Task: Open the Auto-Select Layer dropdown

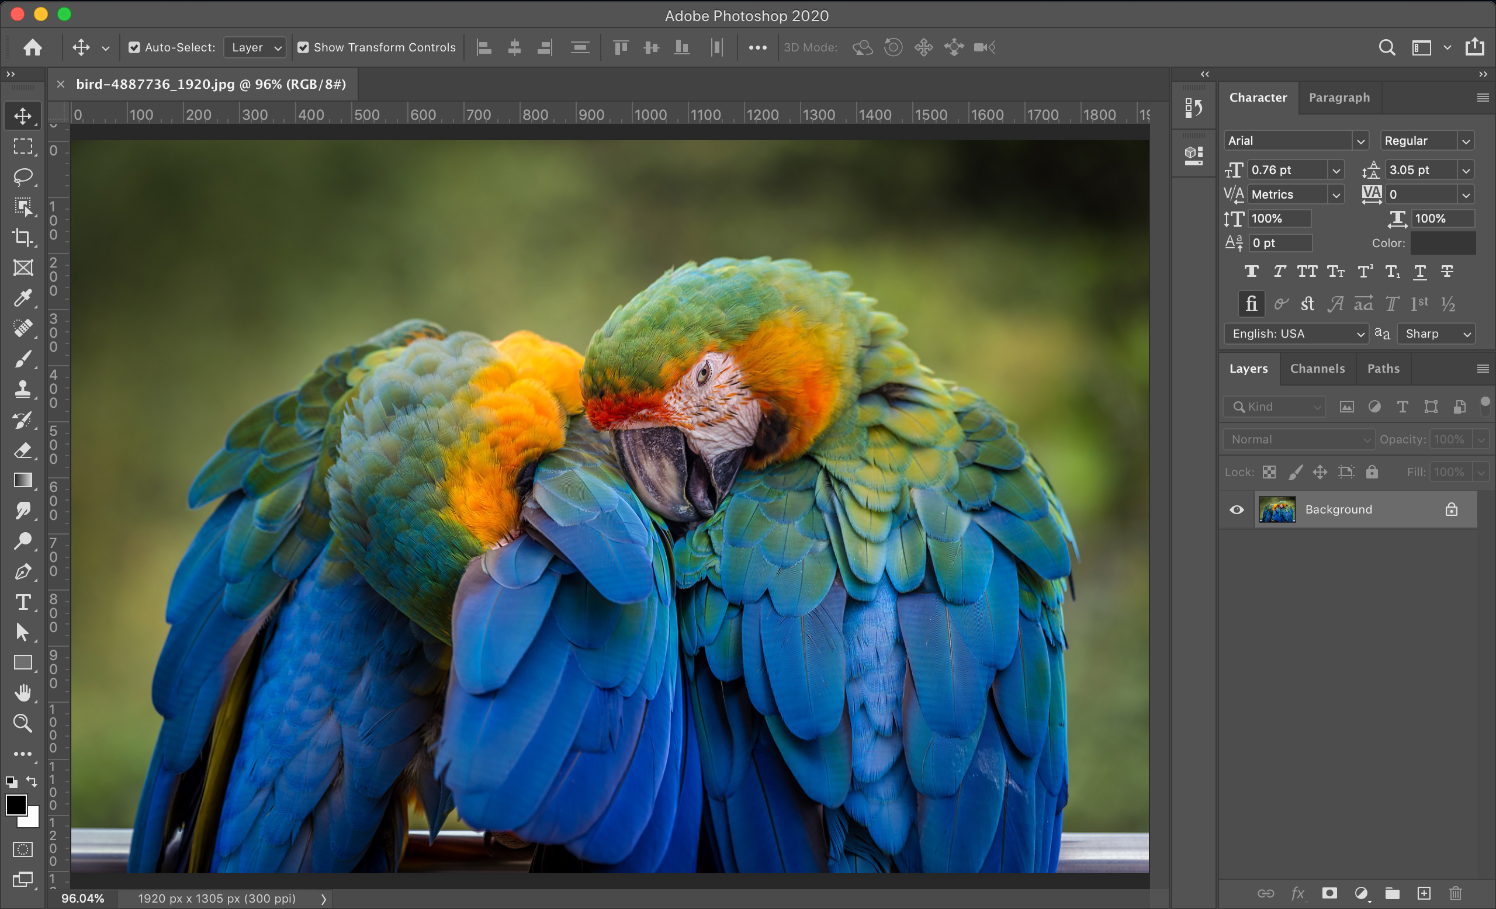Action: [255, 47]
